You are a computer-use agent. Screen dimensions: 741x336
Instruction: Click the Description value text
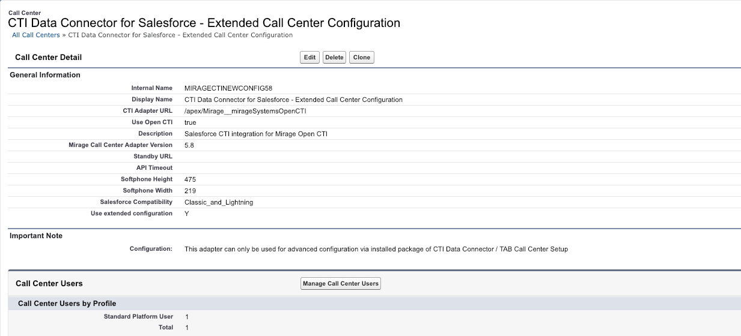click(256, 134)
